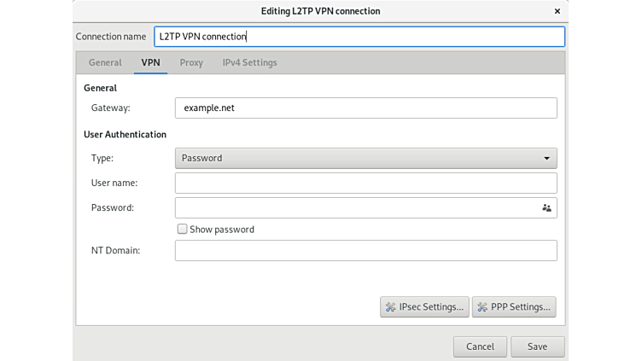The width and height of the screenshot is (642, 361).
Task: Click the tools icon on IPsec Settings
Action: [391, 307]
